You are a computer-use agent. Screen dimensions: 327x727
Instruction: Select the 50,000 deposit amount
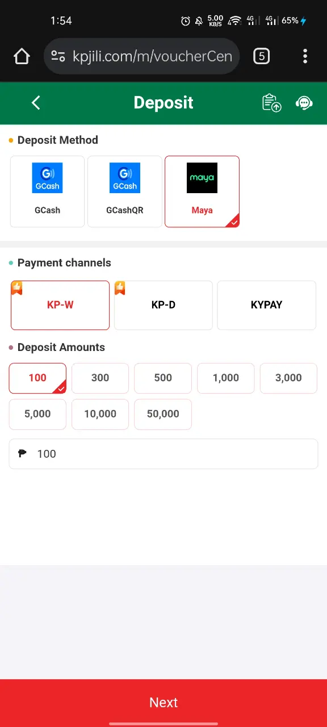pos(163,415)
